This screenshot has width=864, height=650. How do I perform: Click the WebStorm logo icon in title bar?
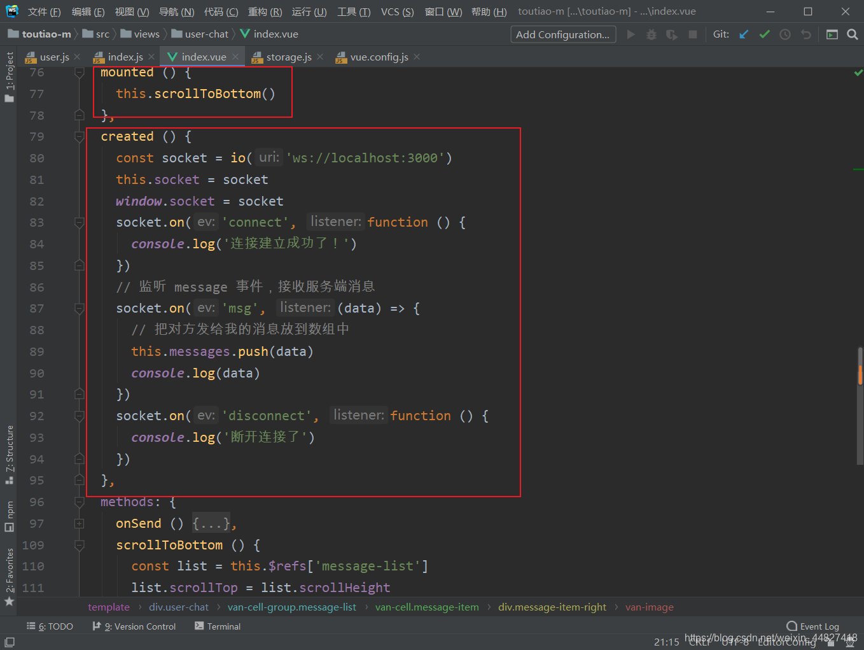[12, 11]
